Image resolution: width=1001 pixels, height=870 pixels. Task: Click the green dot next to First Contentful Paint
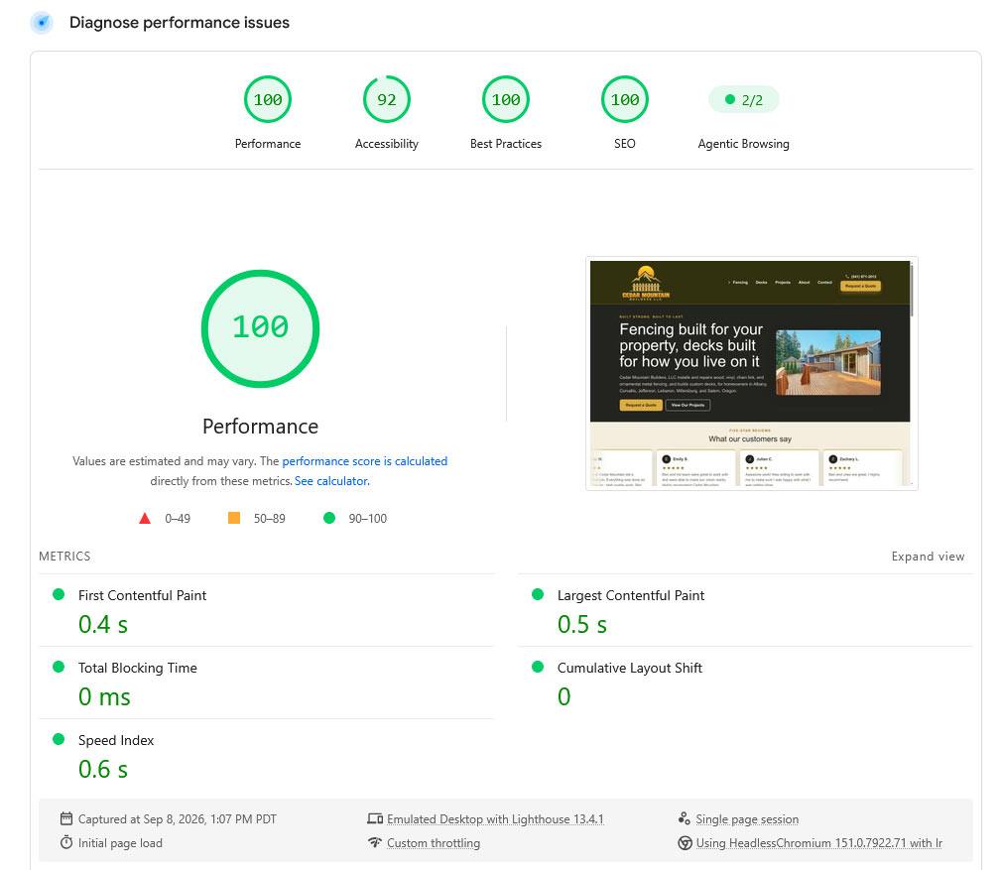point(59,594)
